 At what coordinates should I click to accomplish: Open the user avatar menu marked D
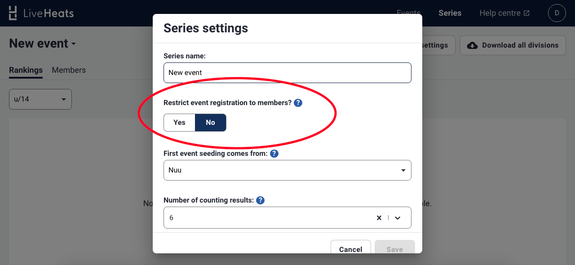click(557, 13)
